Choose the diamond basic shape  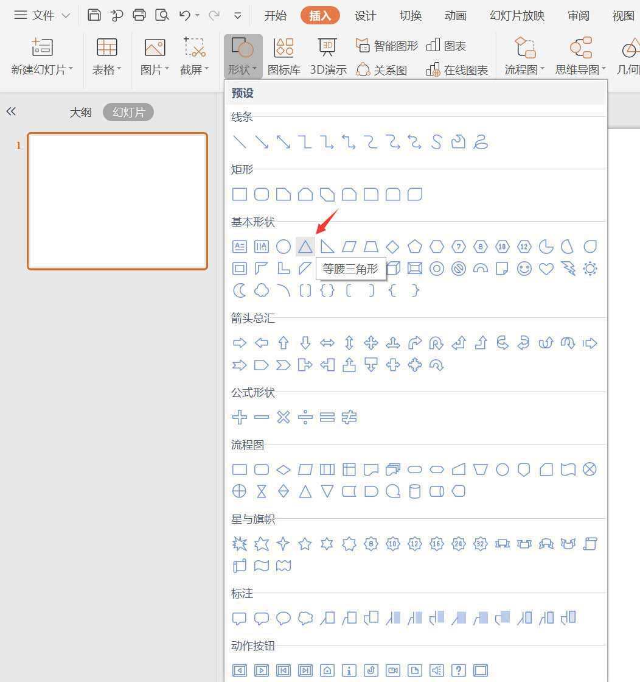point(392,247)
